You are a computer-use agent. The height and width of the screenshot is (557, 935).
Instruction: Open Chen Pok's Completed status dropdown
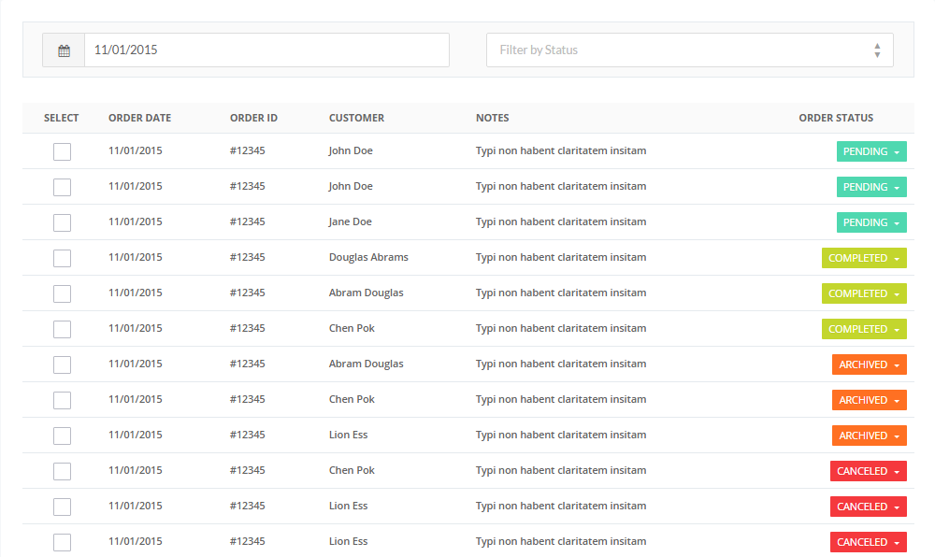[864, 329]
